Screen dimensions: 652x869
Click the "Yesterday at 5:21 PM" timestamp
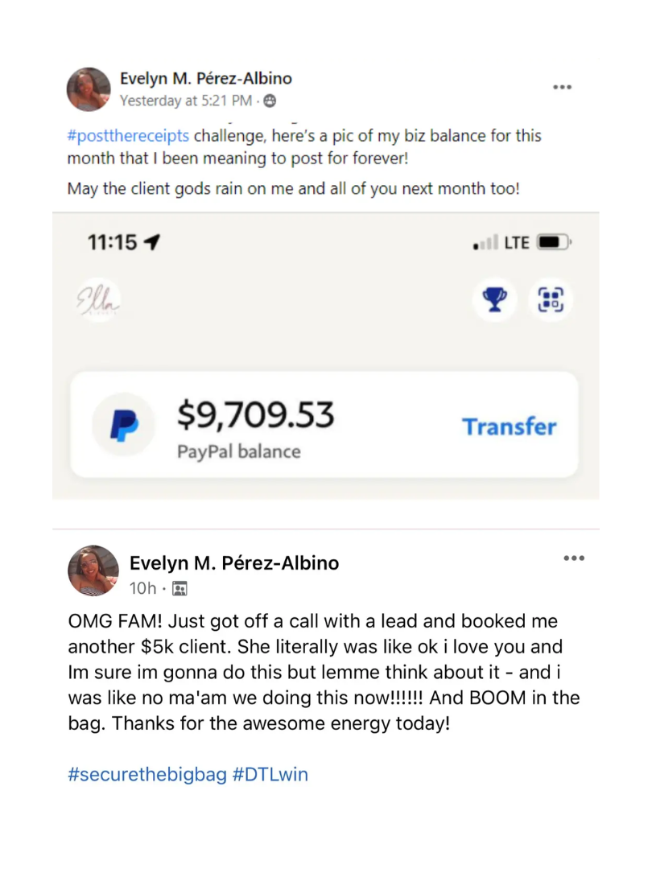(x=185, y=101)
